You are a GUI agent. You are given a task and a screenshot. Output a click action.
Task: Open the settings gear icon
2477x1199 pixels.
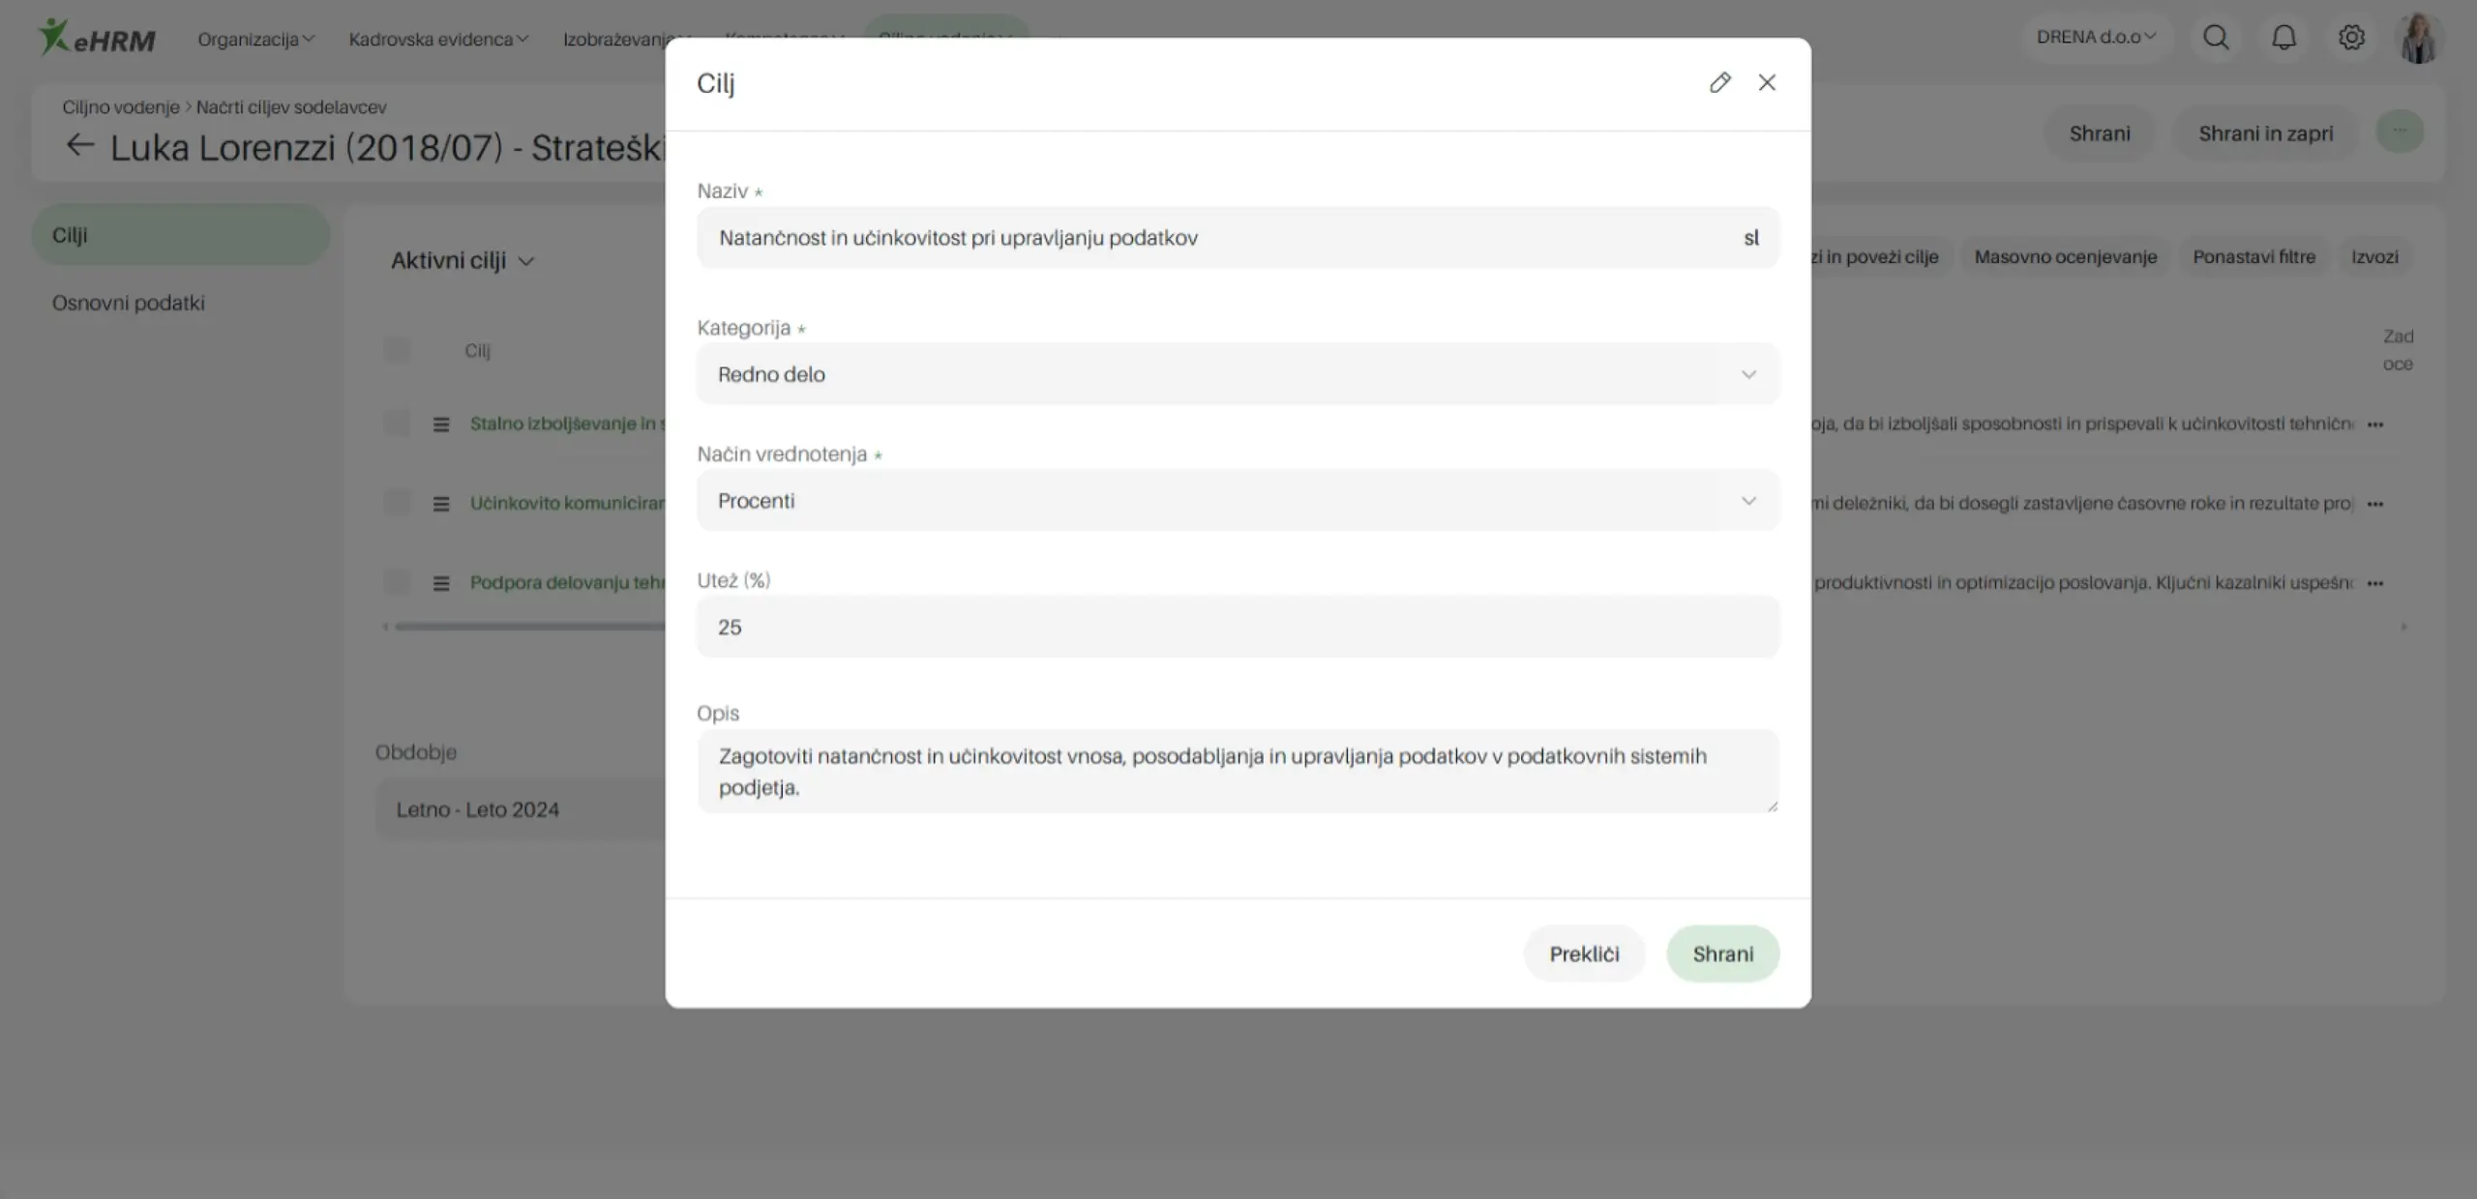point(2351,38)
